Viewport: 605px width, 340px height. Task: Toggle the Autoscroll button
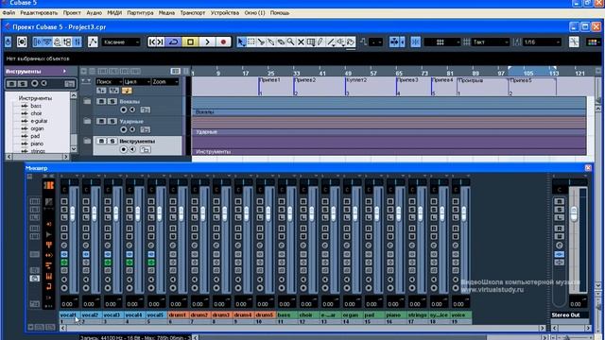coord(393,42)
